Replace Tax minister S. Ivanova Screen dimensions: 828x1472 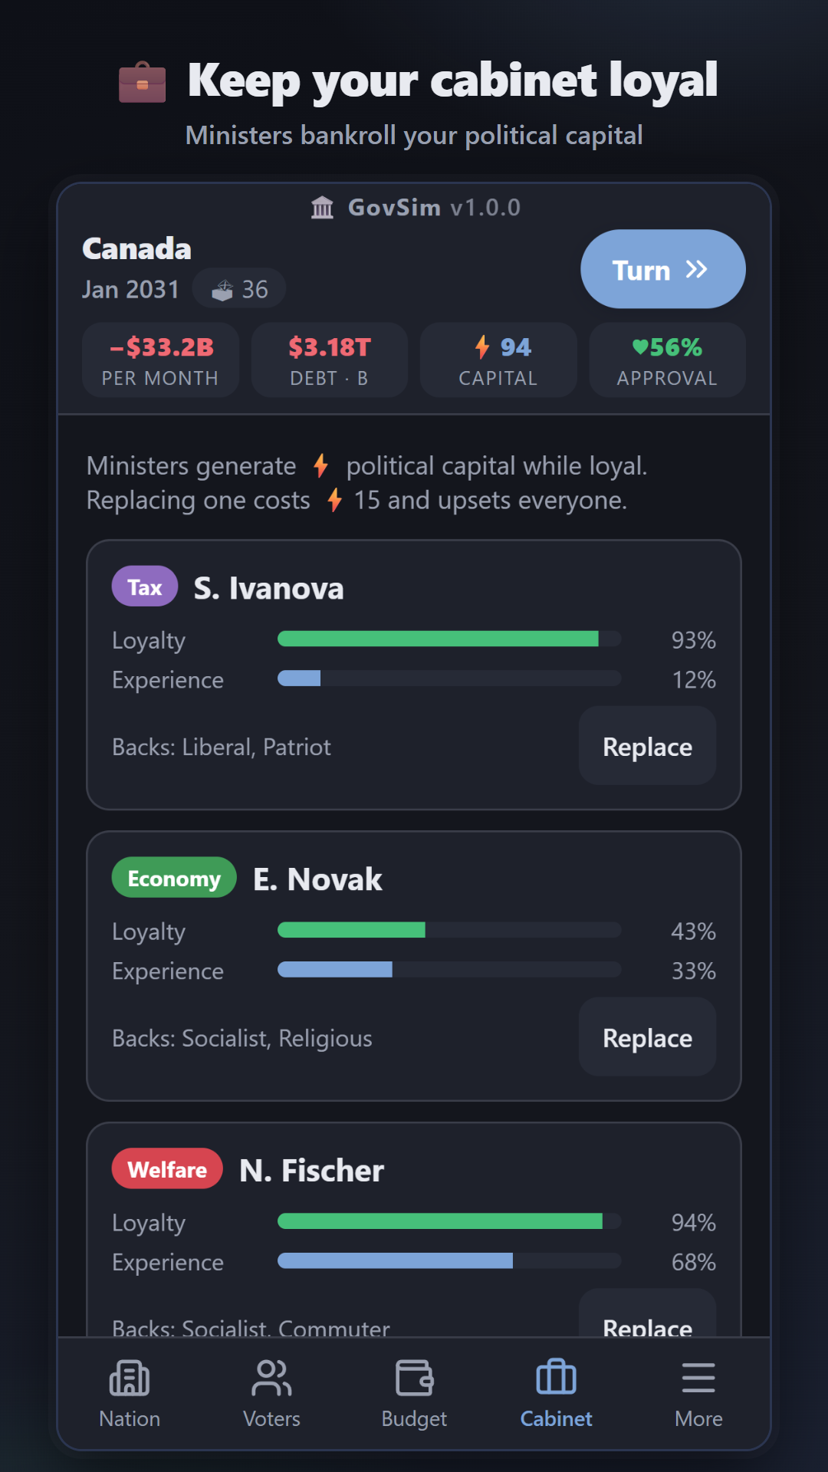click(x=648, y=746)
